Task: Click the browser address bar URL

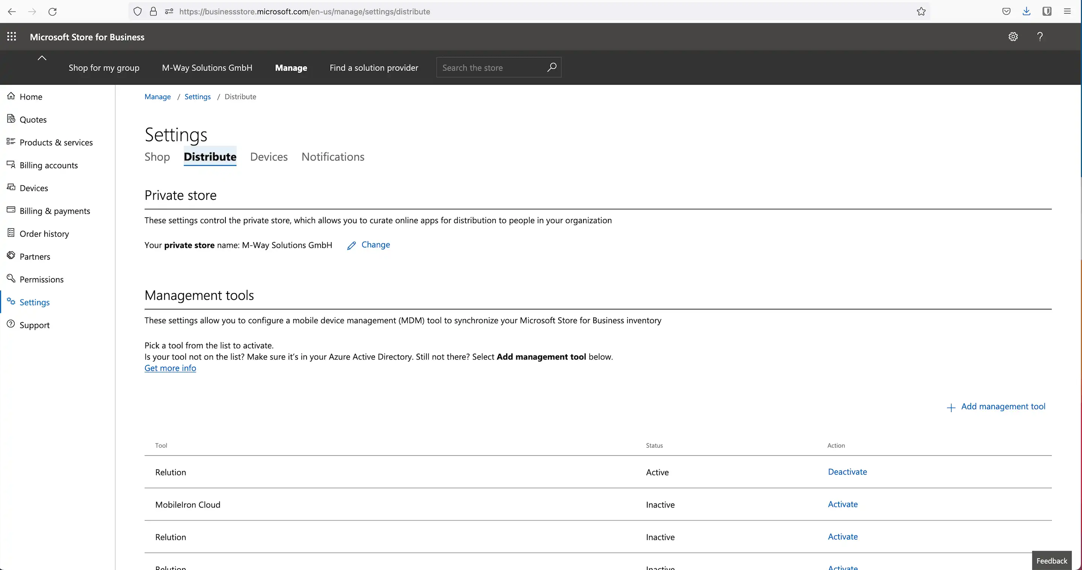Action: pyautogui.click(x=305, y=11)
